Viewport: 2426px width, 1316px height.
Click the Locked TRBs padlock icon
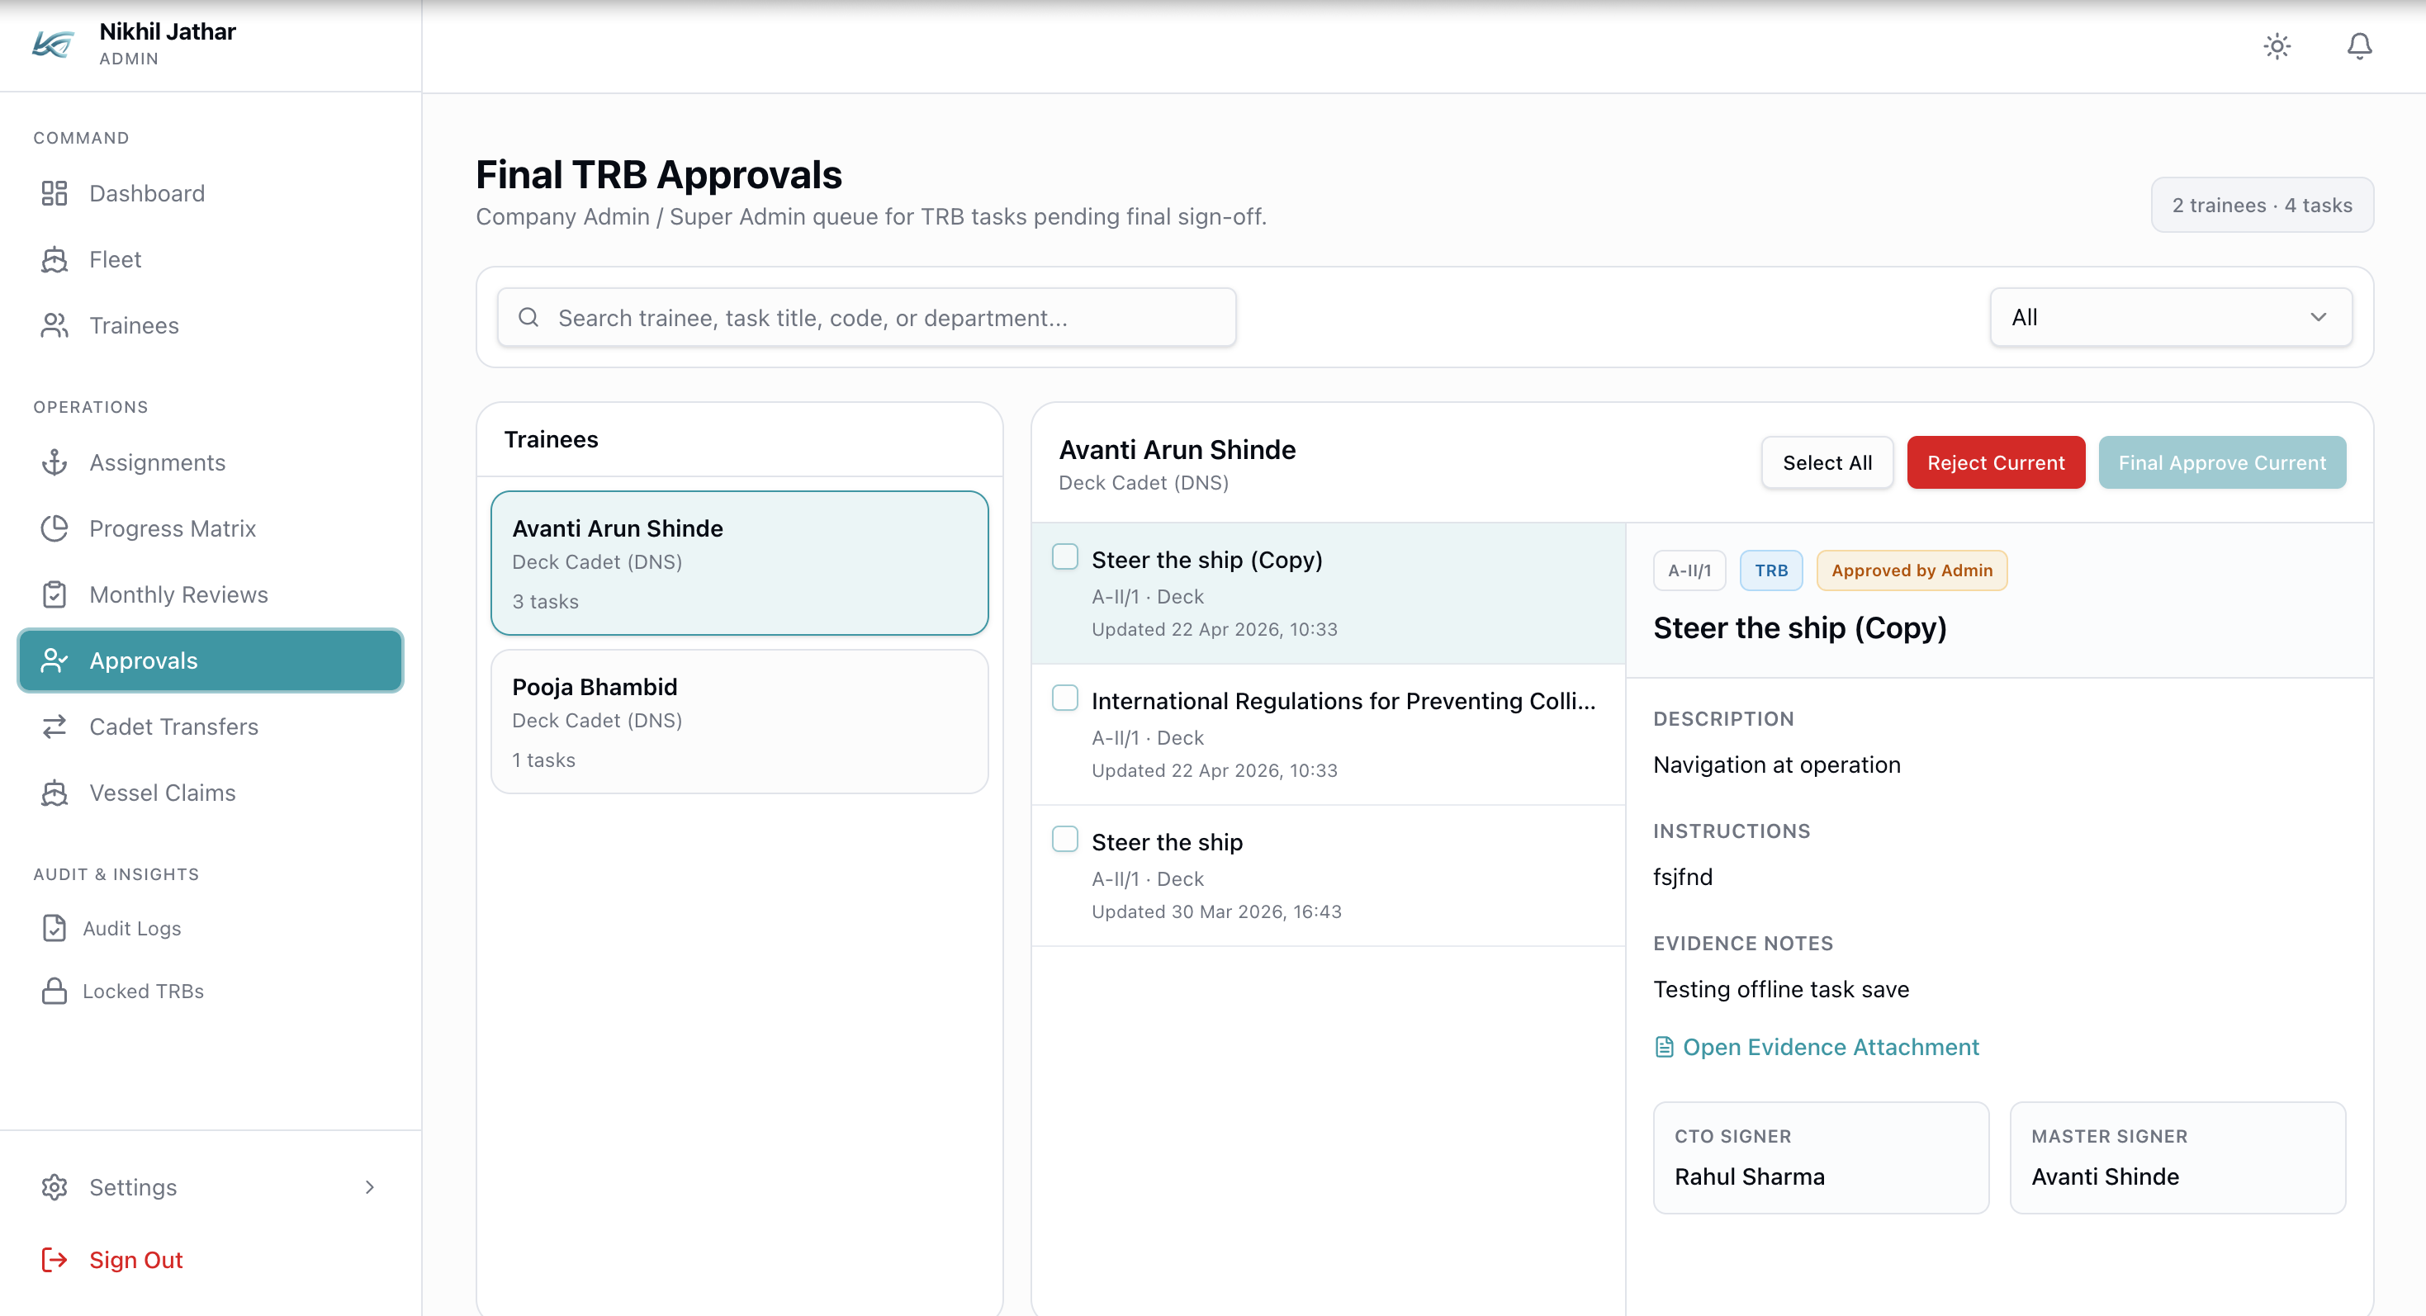tap(54, 990)
